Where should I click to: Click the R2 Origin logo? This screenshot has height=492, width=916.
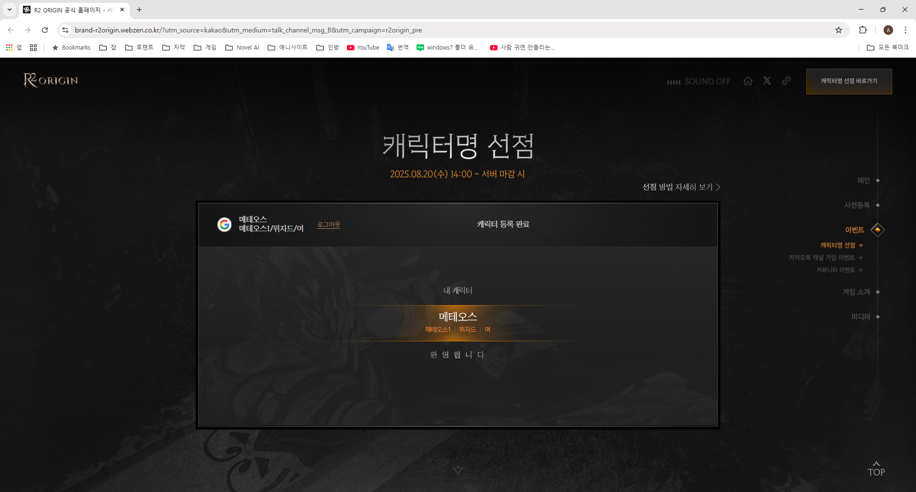[51, 80]
